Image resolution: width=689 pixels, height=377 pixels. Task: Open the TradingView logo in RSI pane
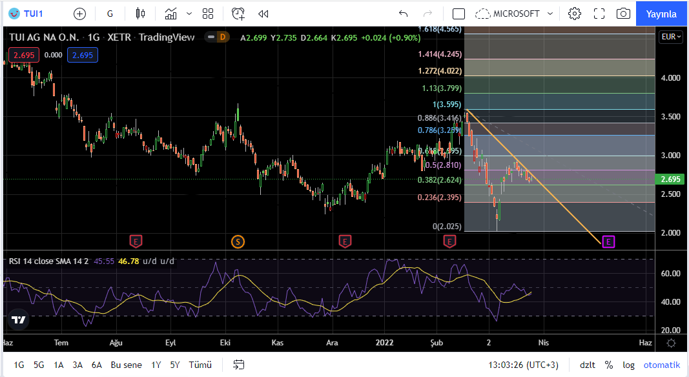click(x=19, y=320)
